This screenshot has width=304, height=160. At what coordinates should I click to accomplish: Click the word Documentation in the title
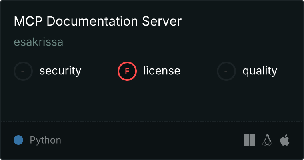(x=94, y=22)
